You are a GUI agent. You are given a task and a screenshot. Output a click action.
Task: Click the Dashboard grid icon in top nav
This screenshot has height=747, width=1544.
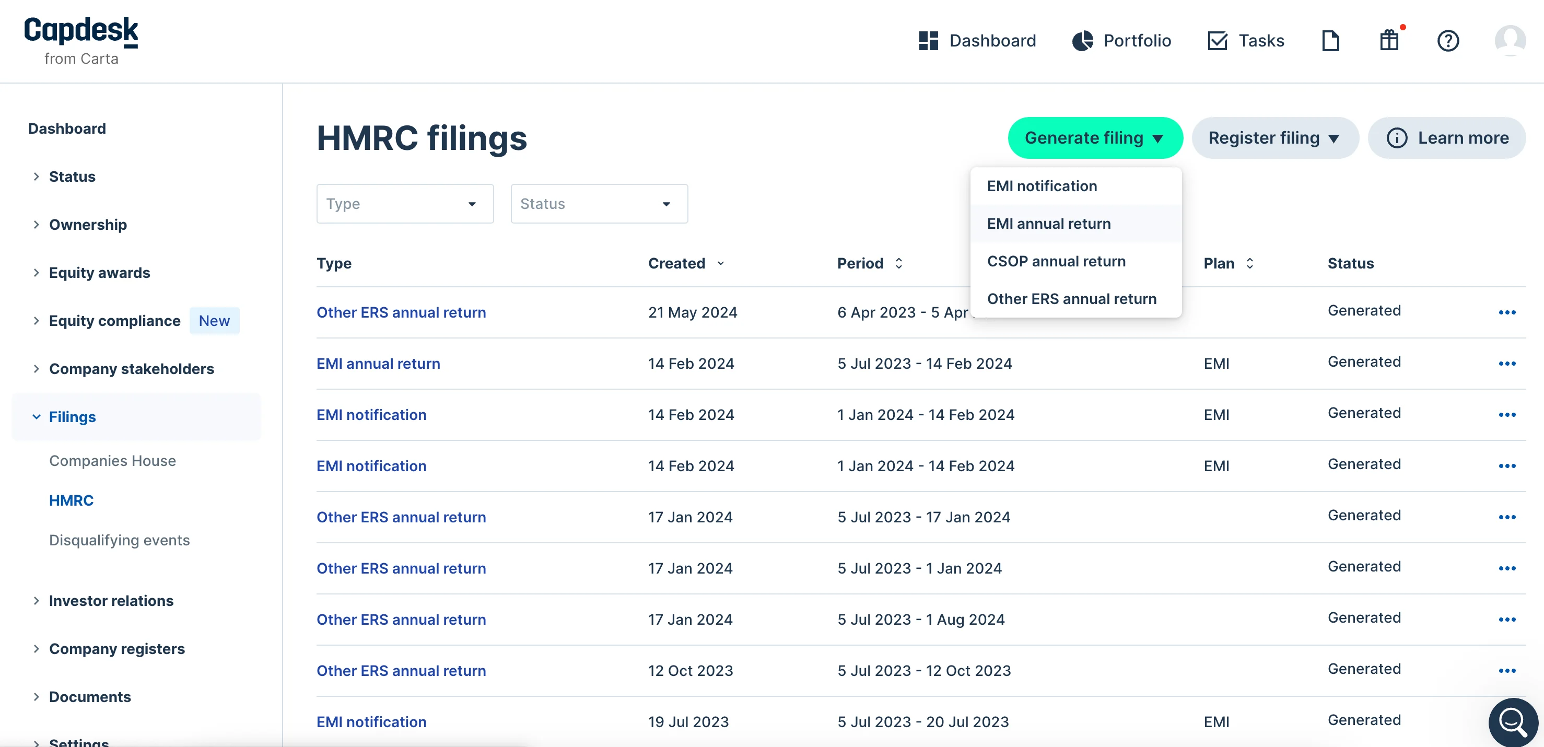[x=929, y=41]
